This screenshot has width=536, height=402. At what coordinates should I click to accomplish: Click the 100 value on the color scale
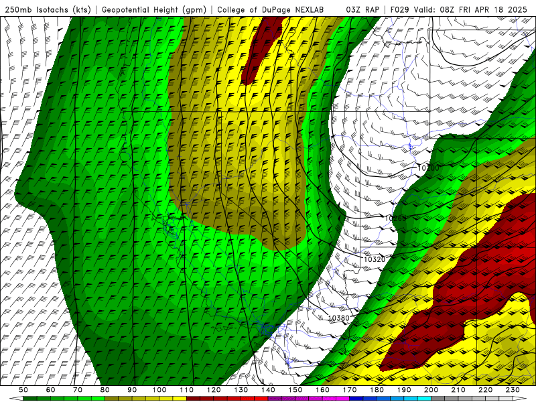click(159, 390)
